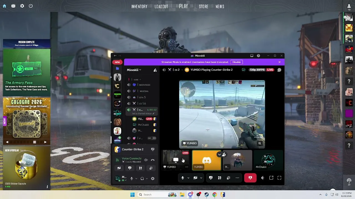Switch to the LOADOUT tab
355x199 pixels.
pos(161,7)
